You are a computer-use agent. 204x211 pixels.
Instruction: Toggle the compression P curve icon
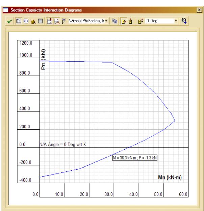click(50, 21)
